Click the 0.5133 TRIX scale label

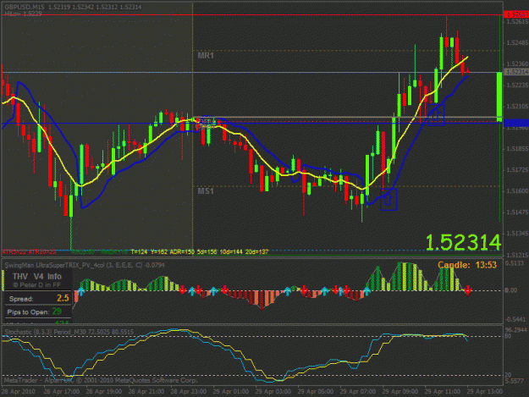(x=515, y=263)
